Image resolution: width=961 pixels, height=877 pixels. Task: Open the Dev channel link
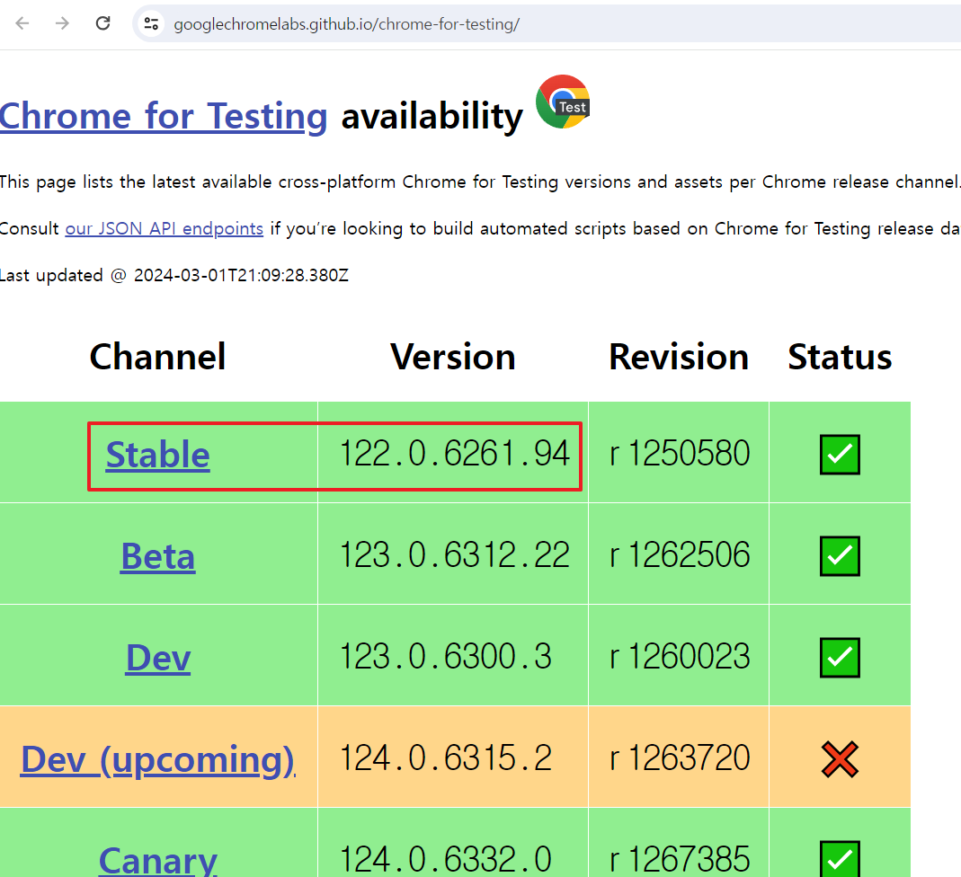pos(158,658)
